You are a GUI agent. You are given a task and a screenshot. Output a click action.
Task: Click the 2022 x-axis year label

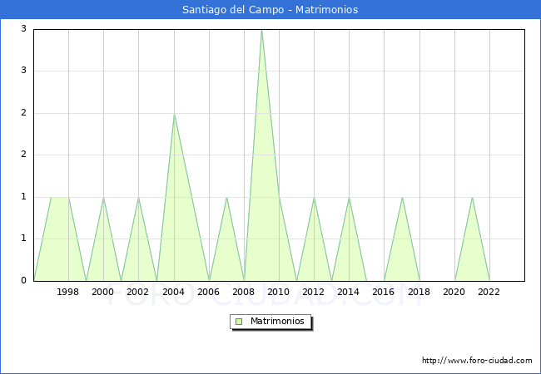[489, 292]
